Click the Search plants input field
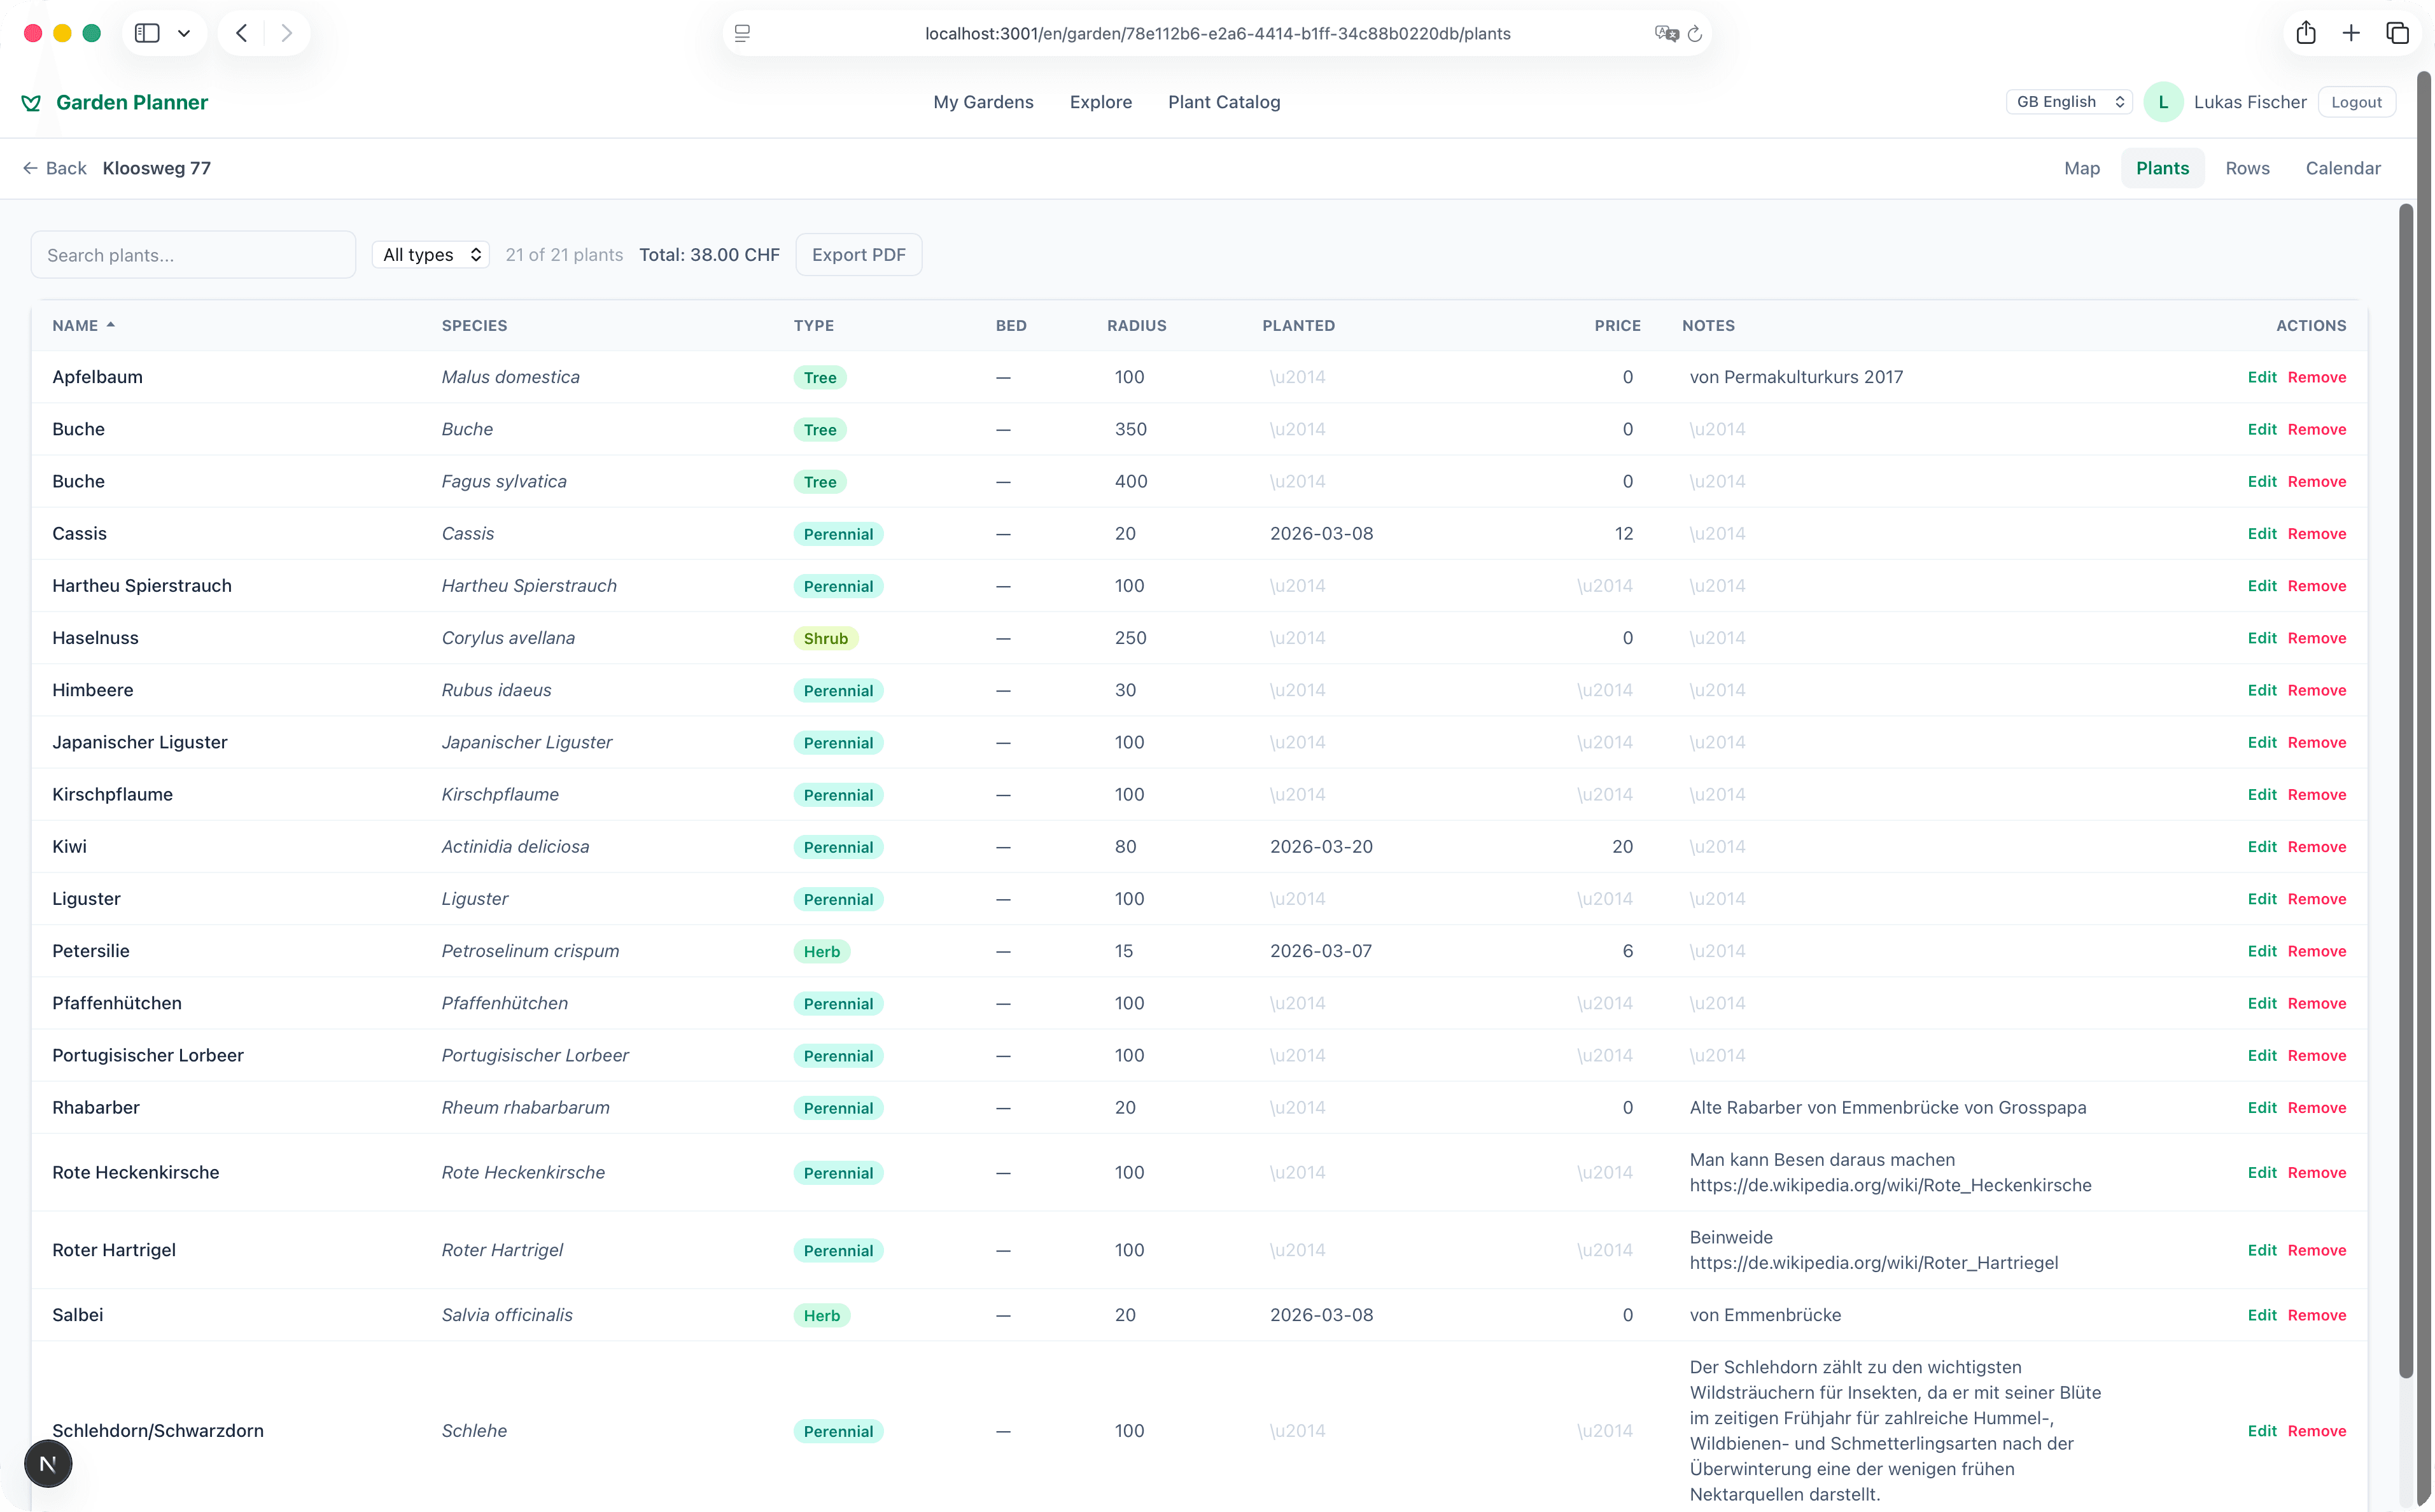 tap(193, 255)
